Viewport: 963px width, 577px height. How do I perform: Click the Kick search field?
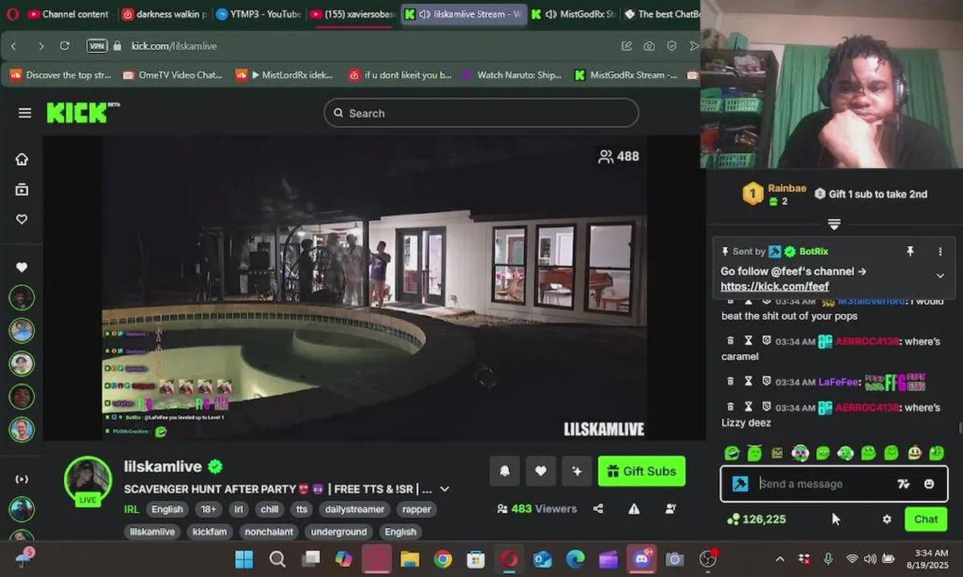click(x=481, y=113)
